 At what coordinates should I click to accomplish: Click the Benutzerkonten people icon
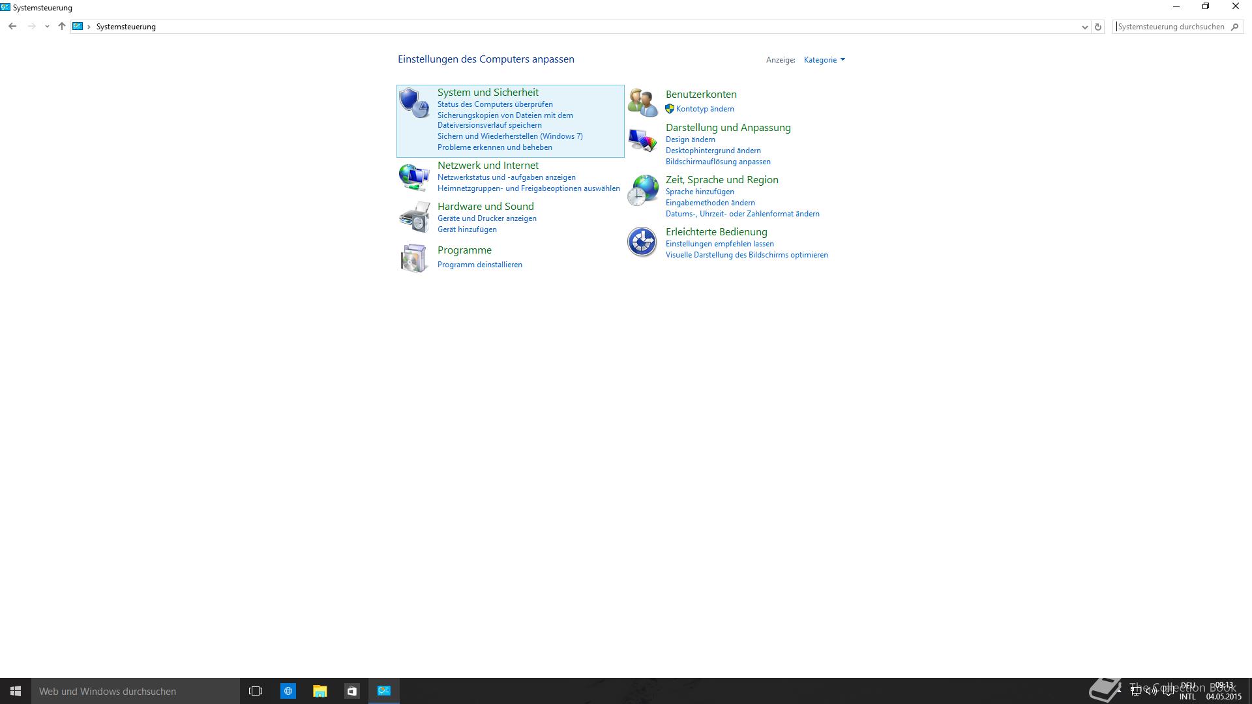tap(642, 103)
